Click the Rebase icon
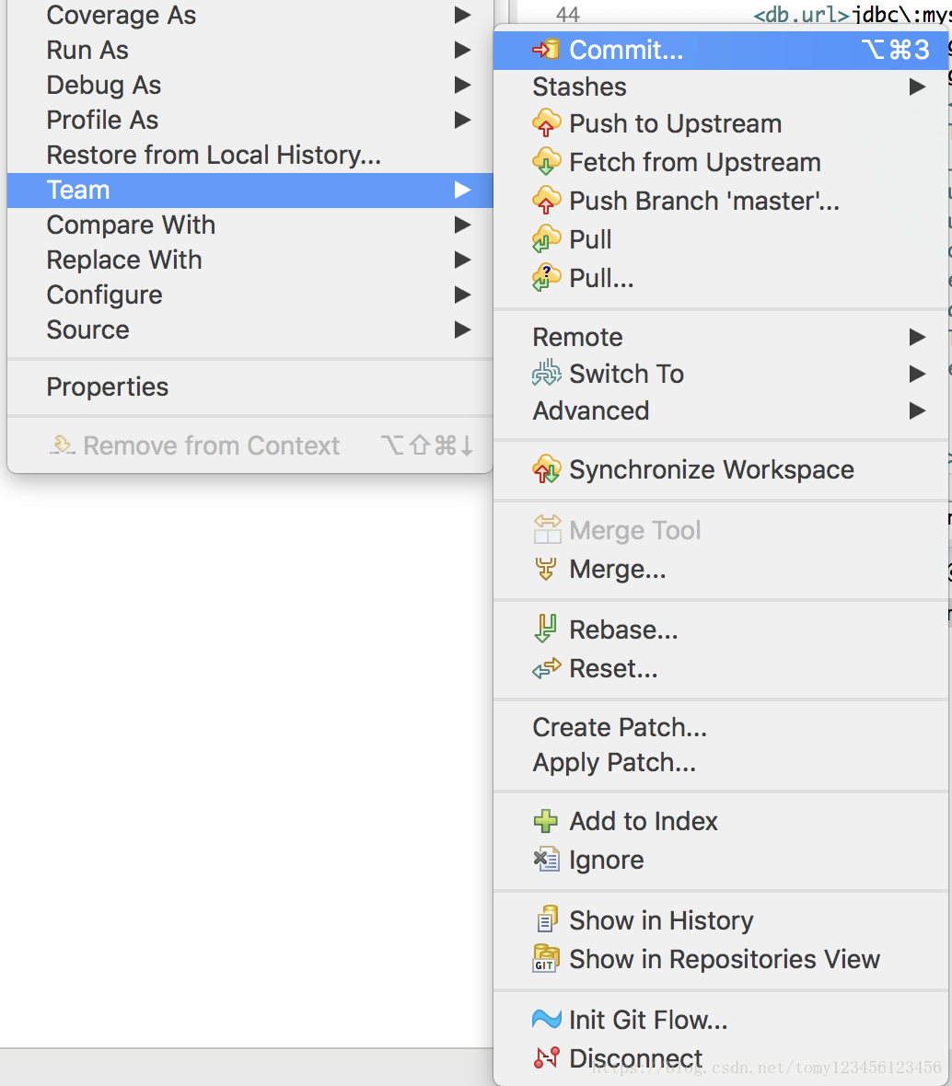952x1086 pixels. [546, 630]
